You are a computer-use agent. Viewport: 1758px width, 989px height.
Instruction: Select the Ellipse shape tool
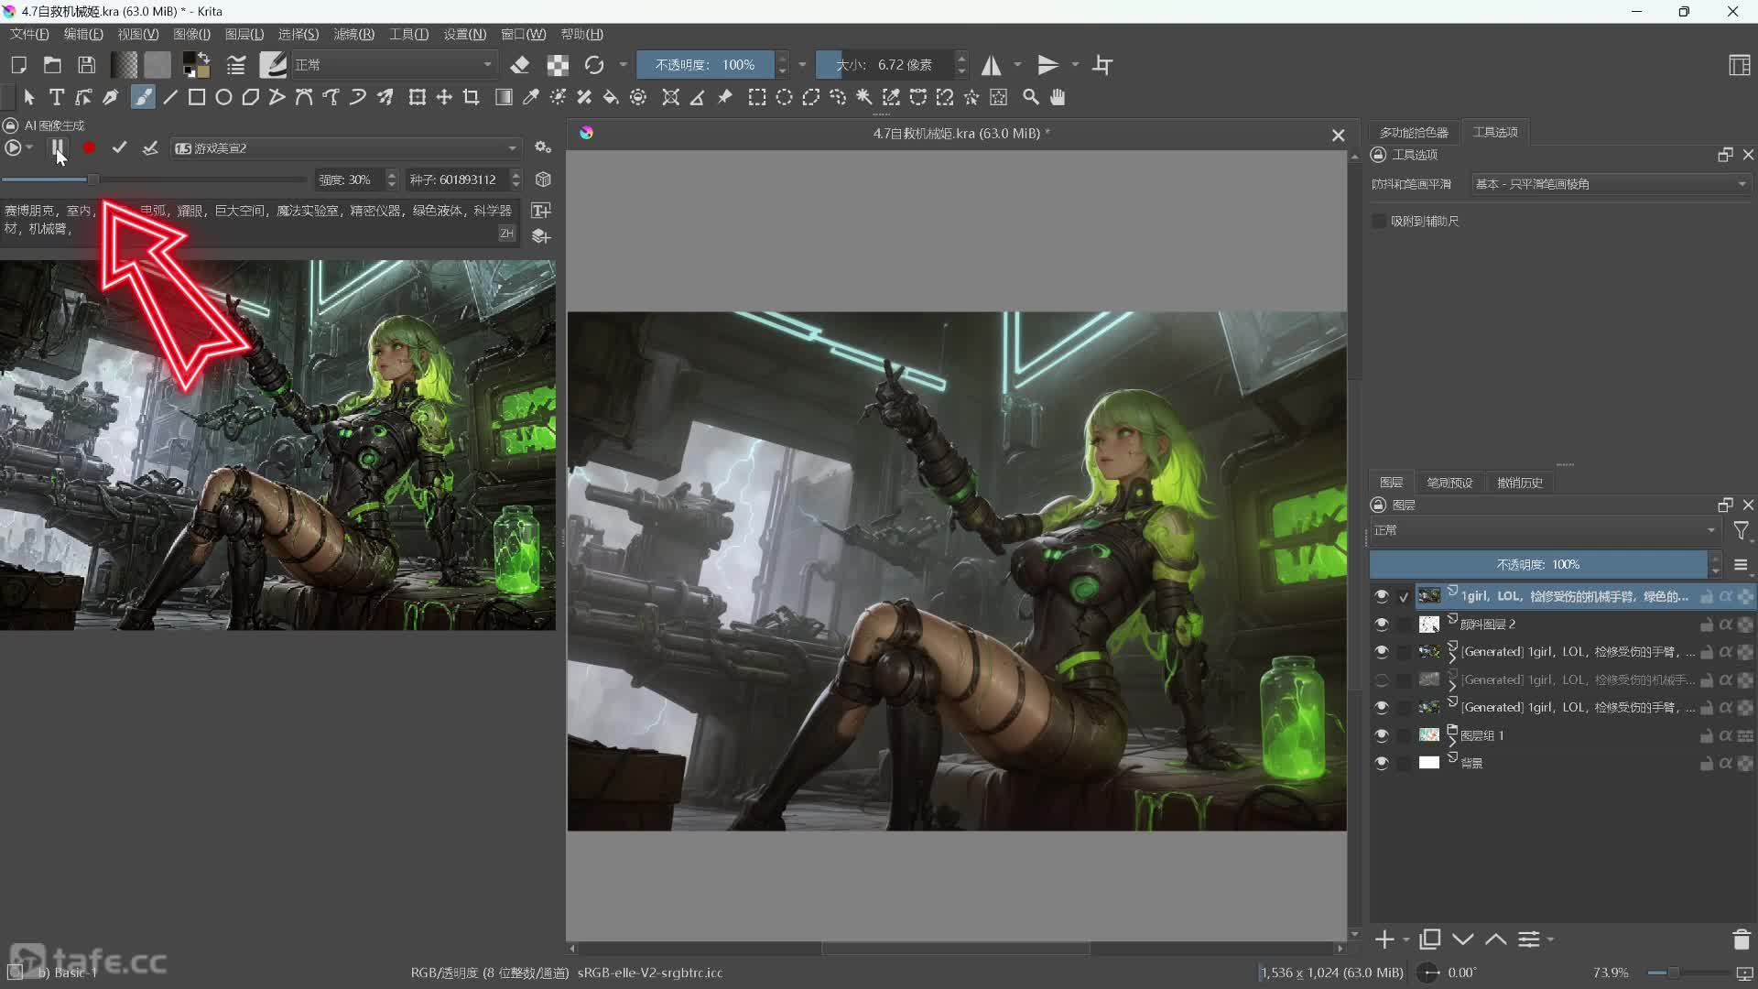point(223,97)
